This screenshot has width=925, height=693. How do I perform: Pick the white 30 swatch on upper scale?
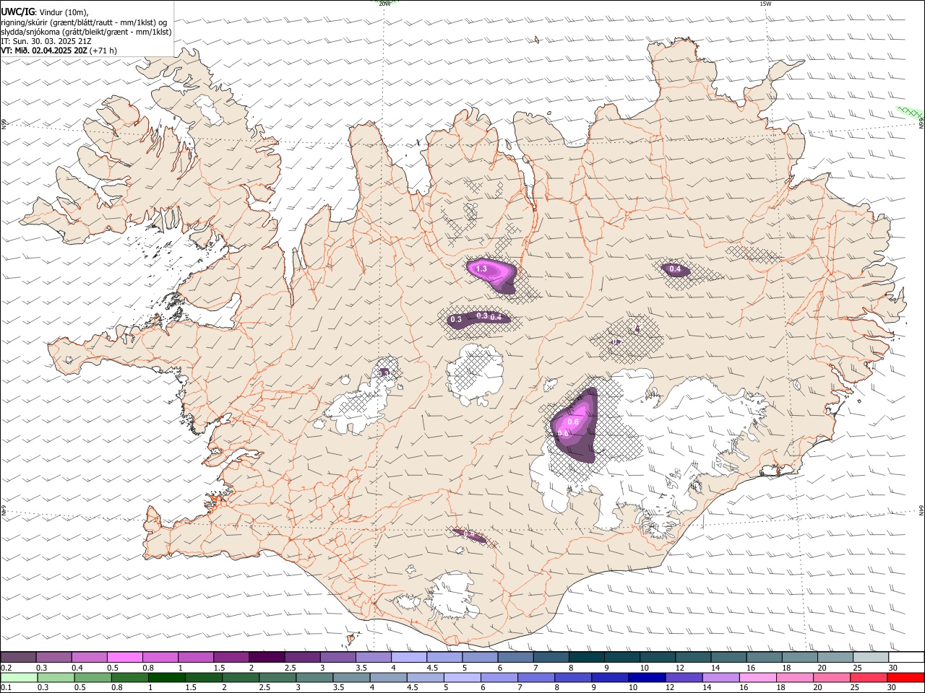(906, 658)
